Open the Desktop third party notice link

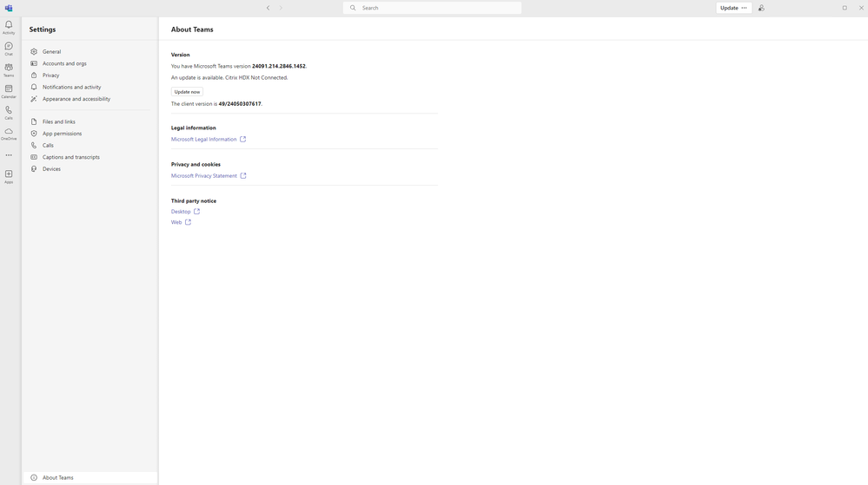pyautogui.click(x=181, y=211)
